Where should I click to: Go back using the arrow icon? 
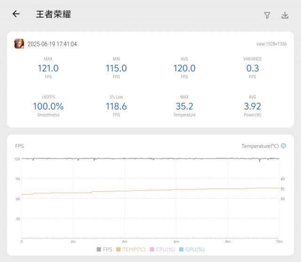pos(16,14)
